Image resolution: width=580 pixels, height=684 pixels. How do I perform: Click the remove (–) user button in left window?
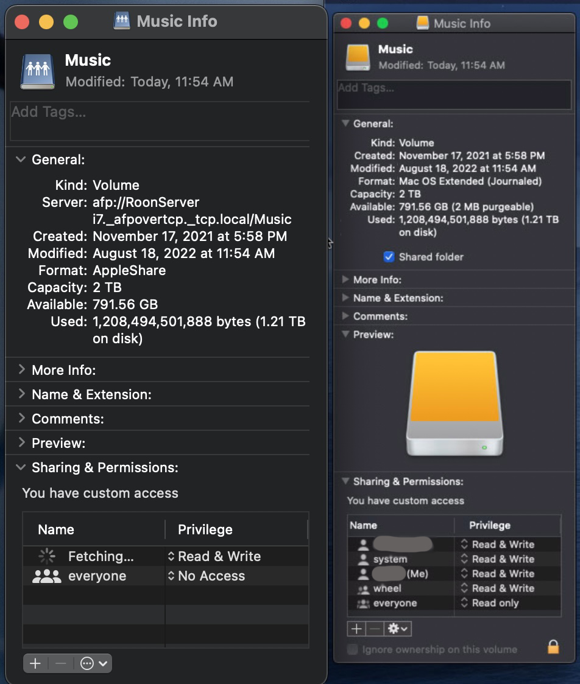pyautogui.click(x=61, y=663)
